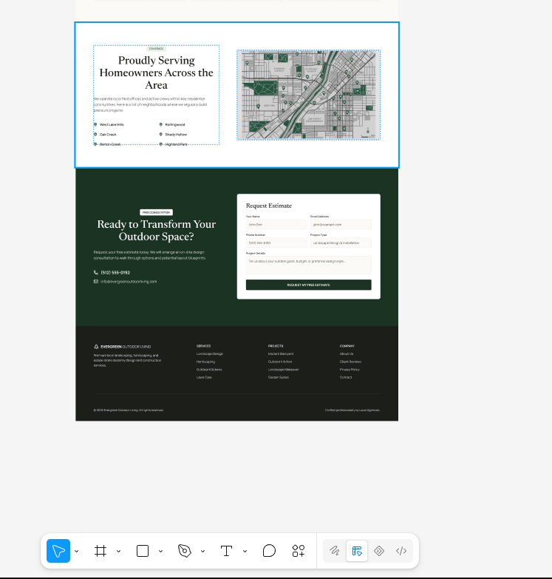Select 'Request Estimate' form title
This screenshot has width=552, height=579.
point(269,206)
